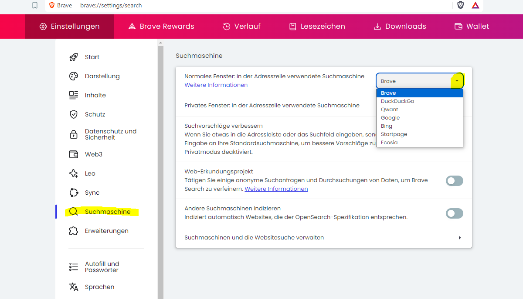Click the palette icon for Darstellung
This screenshot has height=299, width=523.
[74, 76]
